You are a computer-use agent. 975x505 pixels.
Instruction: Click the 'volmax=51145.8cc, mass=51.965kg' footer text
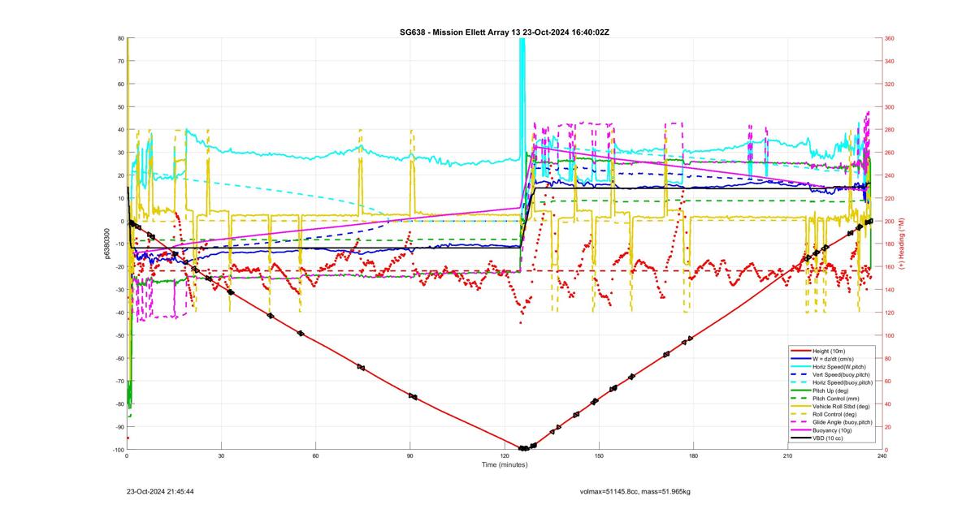point(635,491)
